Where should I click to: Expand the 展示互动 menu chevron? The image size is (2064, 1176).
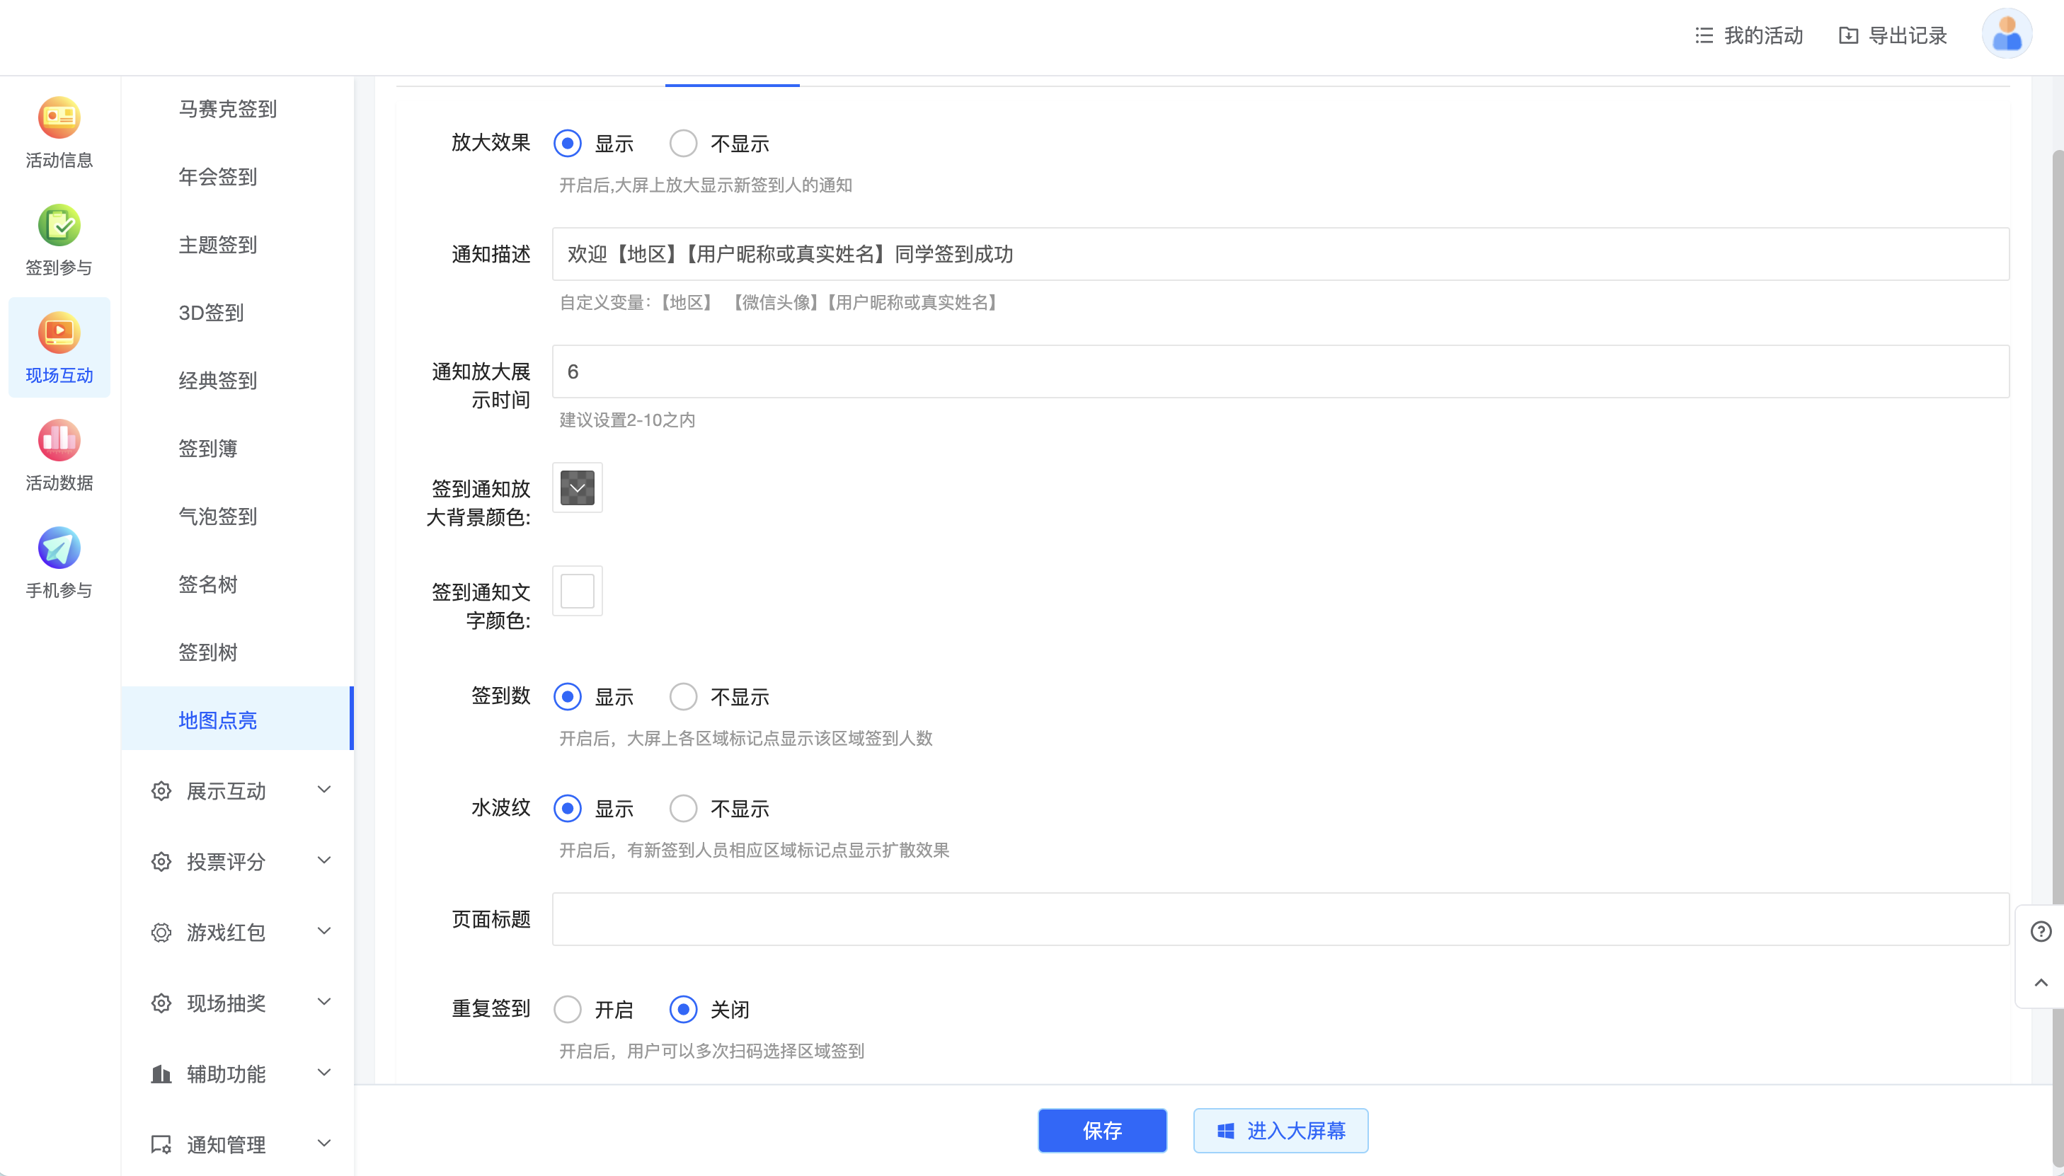324,789
